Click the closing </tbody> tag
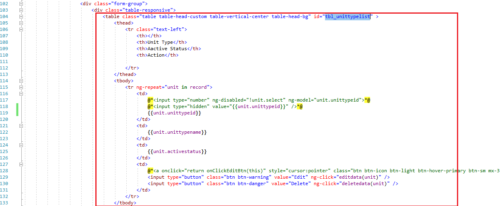The height and width of the screenshot is (206, 500). click(x=125, y=203)
